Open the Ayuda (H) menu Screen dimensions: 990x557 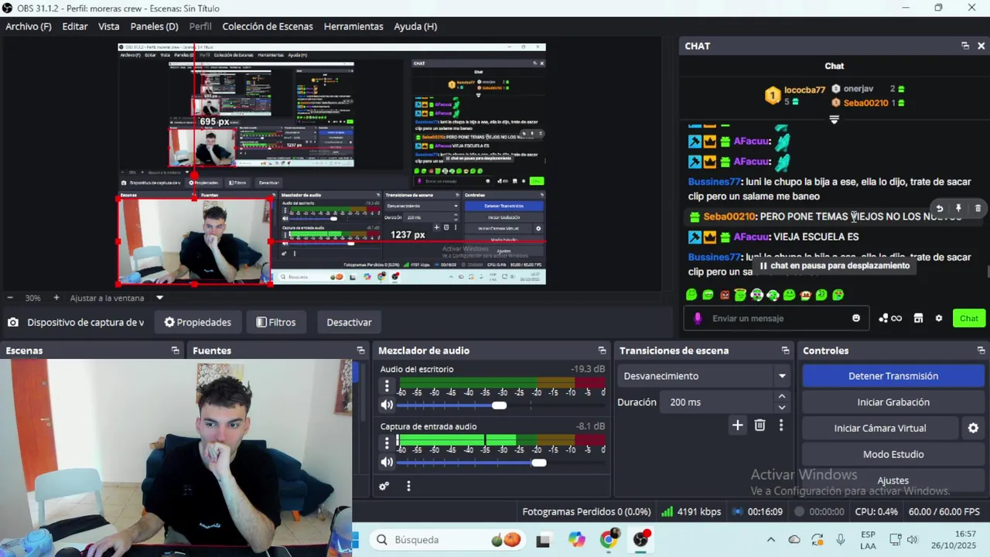coord(415,26)
